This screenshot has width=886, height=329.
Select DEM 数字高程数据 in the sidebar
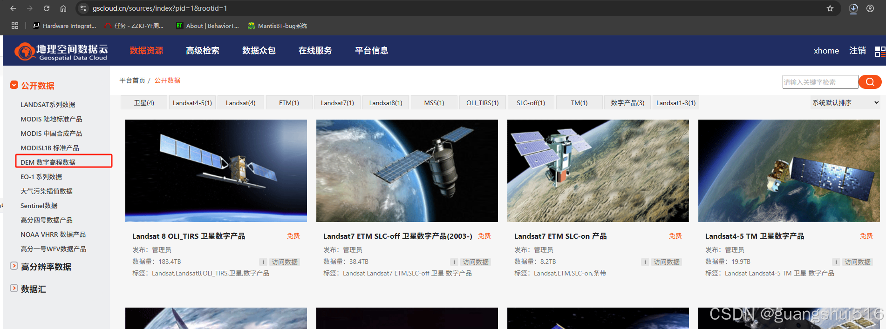click(x=48, y=162)
